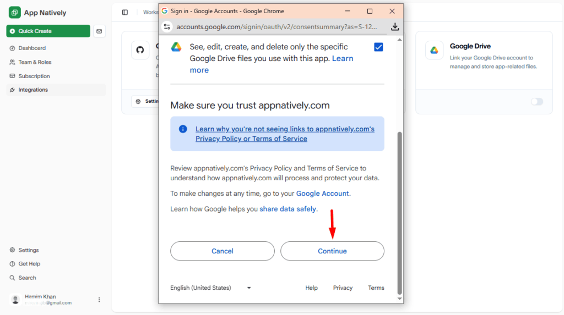Open Get Help in the sidebar
Viewport: 564px width, 315px height.
(x=29, y=264)
